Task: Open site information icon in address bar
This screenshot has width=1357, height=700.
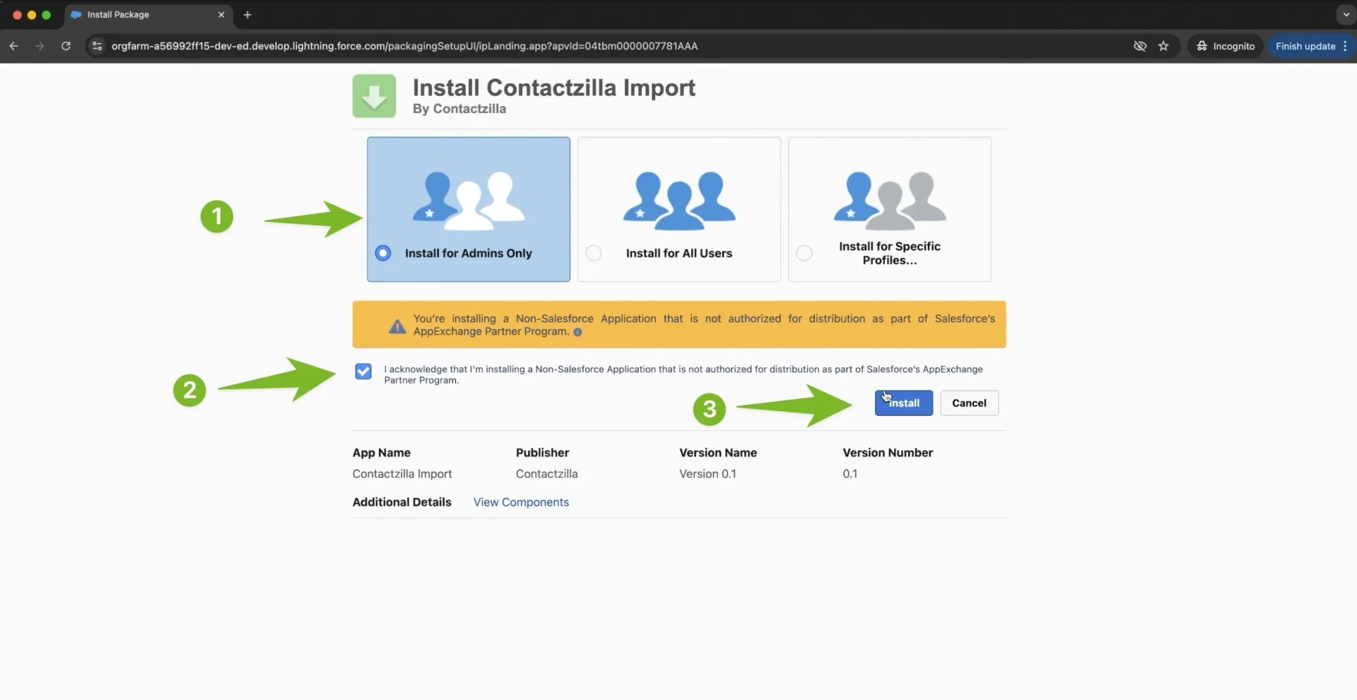Action: pyautogui.click(x=98, y=46)
